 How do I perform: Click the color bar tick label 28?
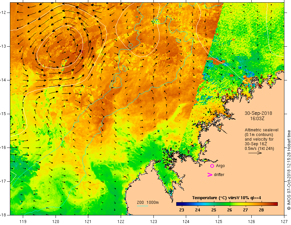(x=262, y=210)
